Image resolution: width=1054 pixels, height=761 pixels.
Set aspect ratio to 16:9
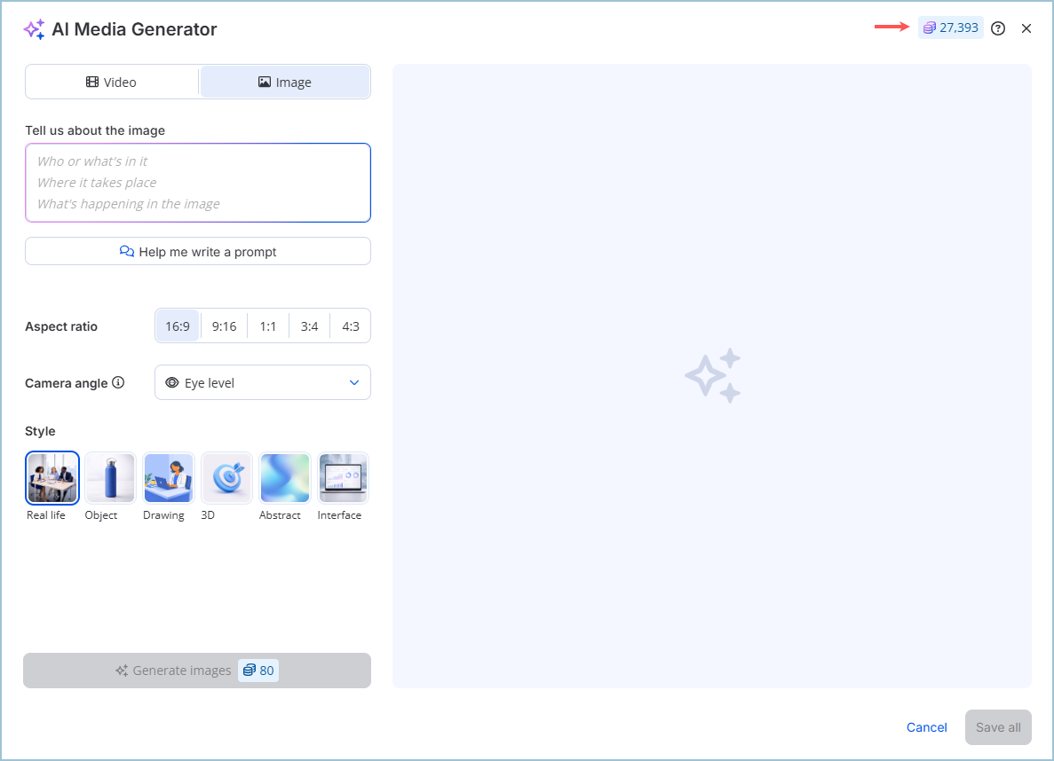click(178, 326)
